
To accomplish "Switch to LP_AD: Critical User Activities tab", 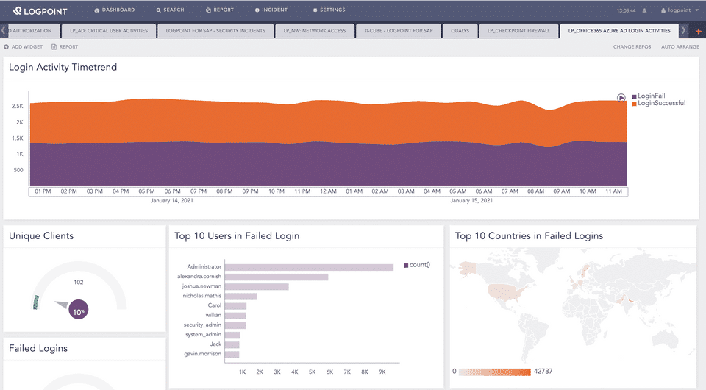I will pyautogui.click(x=109, y=31).
